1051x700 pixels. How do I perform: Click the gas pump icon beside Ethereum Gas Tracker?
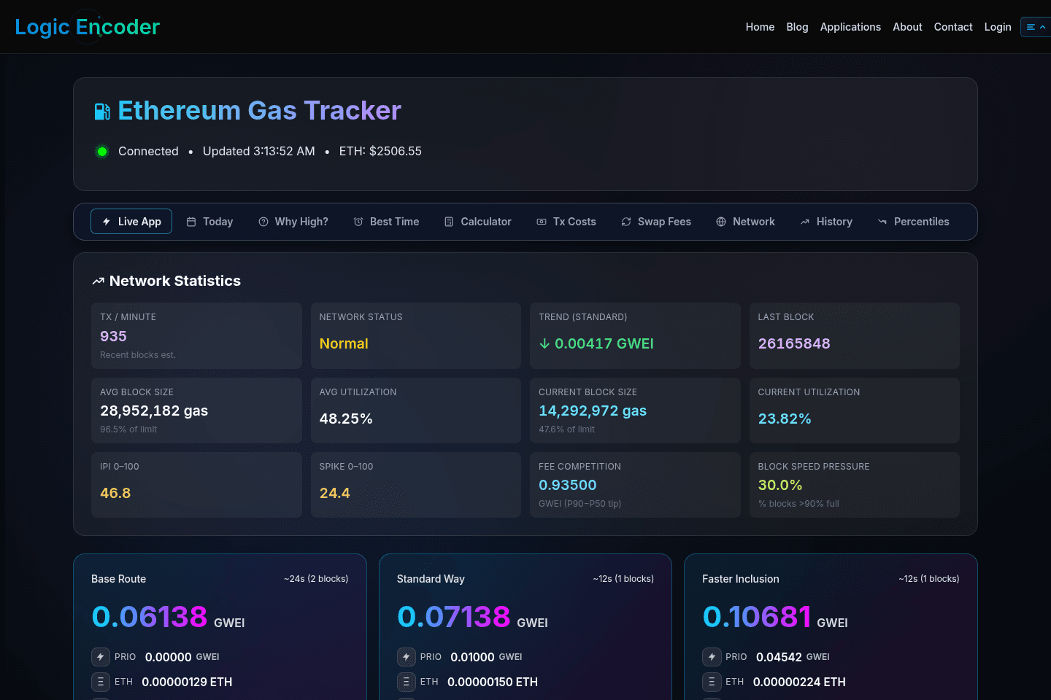(x=102, y=111)
